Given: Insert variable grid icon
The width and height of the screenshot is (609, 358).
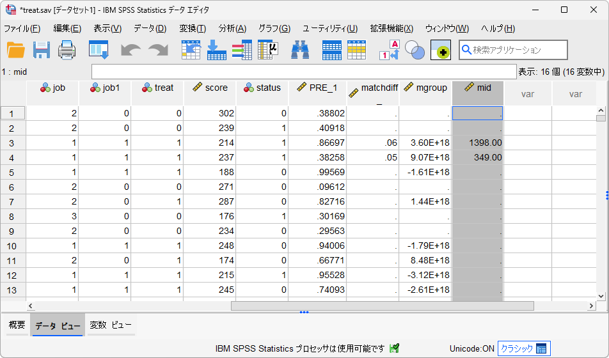Looking at the screenshot, I should pyautogui.click(x=356, y=50).
